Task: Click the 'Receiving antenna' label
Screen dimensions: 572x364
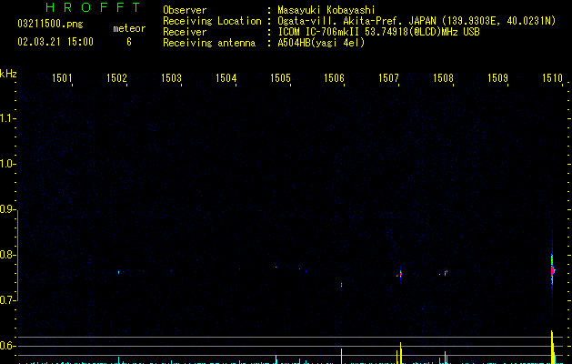Action: click(209, 43)
